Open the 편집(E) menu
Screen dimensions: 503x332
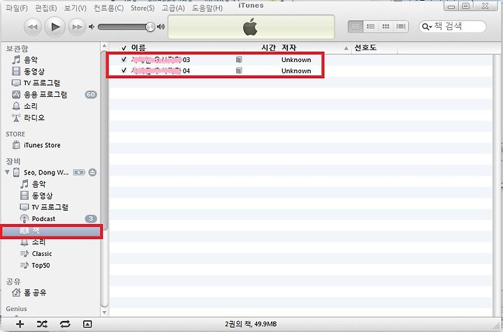click(46, 8)
